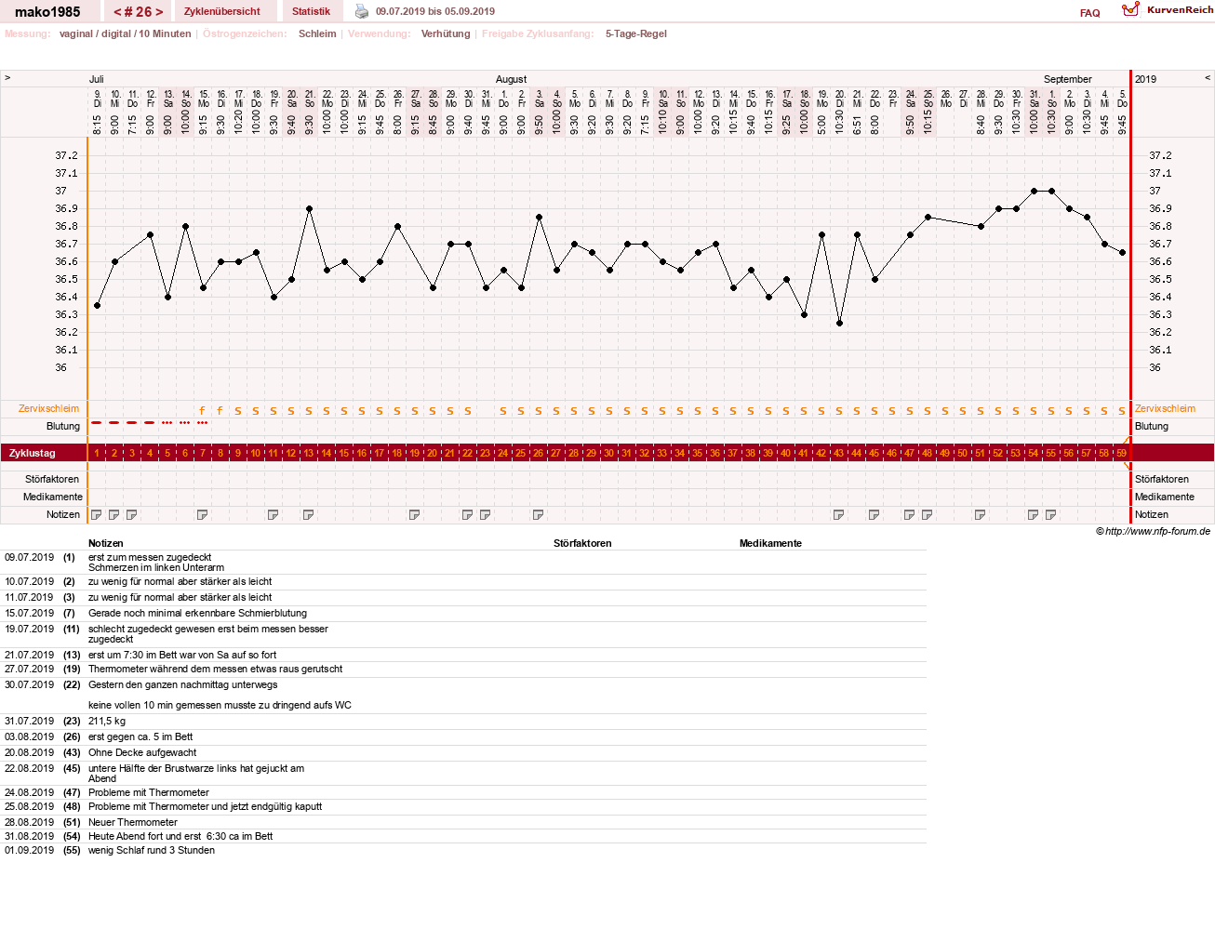Open note icon for cycle day 23
Image resolution: width=1215 pixels, height=942 pixels.
(486, 514)
